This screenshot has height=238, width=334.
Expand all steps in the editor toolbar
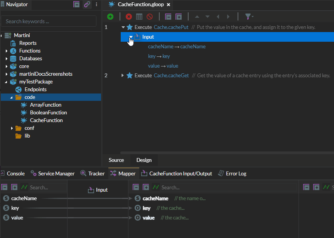click(179, 17)
